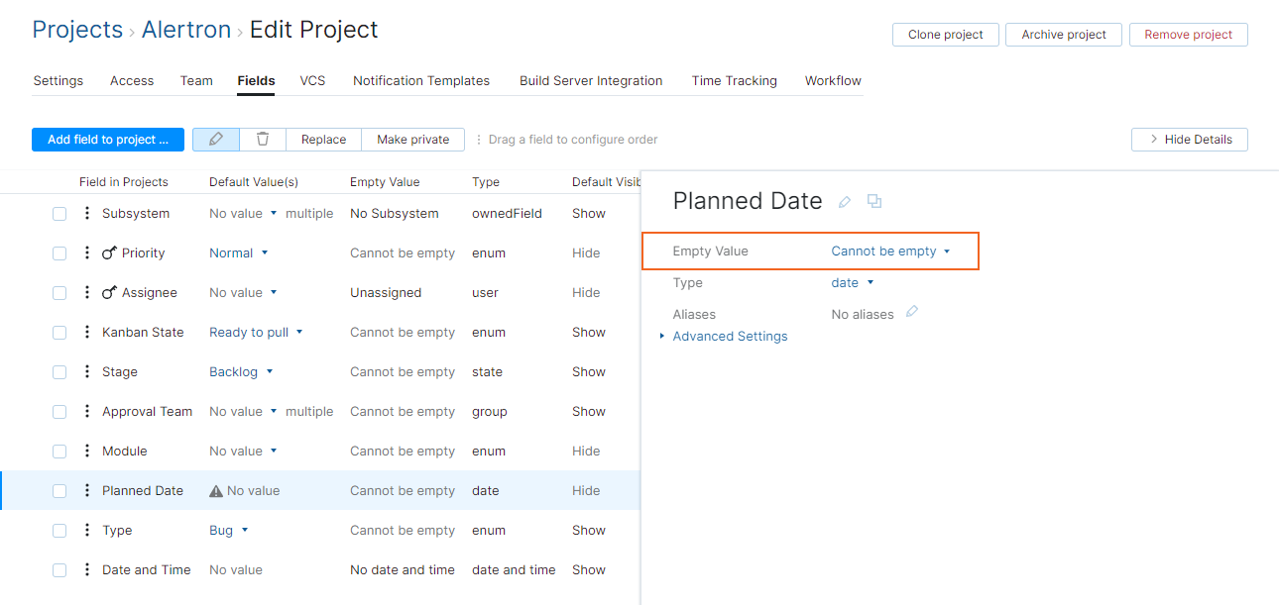This screenshot has height=605, width=1279.
Task: Open Priority default value 'Normal' dropdown
Action: coord(239,253)
